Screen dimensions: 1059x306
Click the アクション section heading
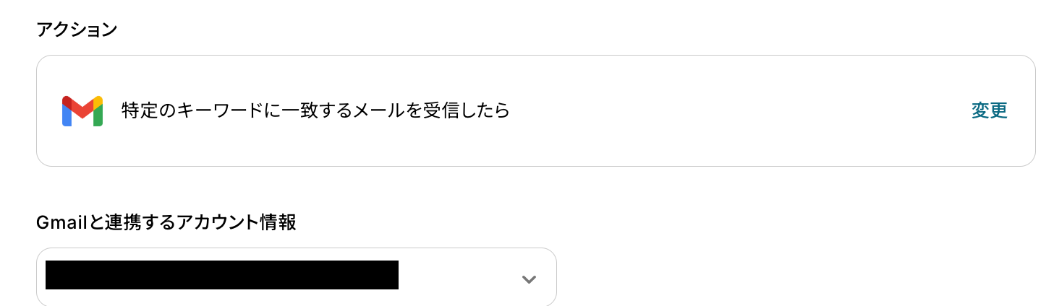click(77, 30)
